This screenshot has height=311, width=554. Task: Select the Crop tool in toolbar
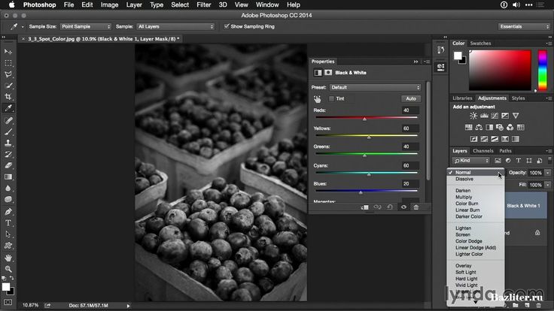(8, 97)
